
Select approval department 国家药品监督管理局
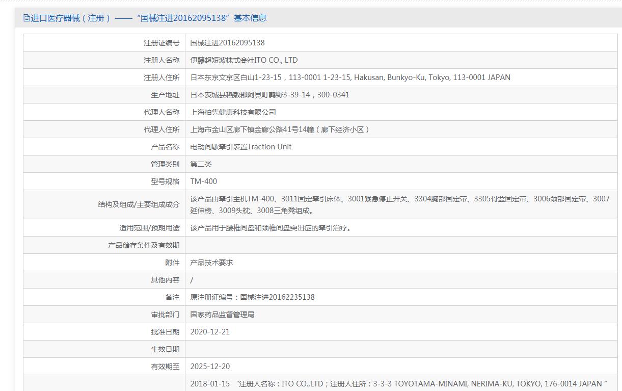tap(223, 315)
